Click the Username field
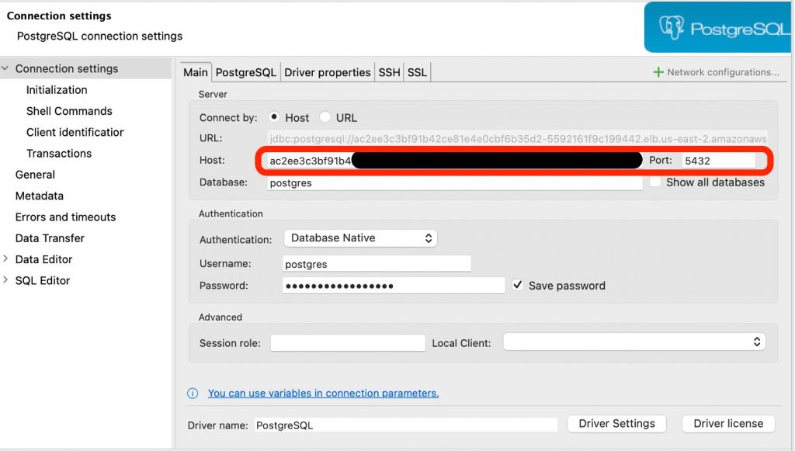This screenshot has width=795, height=451. click(377, 263)
